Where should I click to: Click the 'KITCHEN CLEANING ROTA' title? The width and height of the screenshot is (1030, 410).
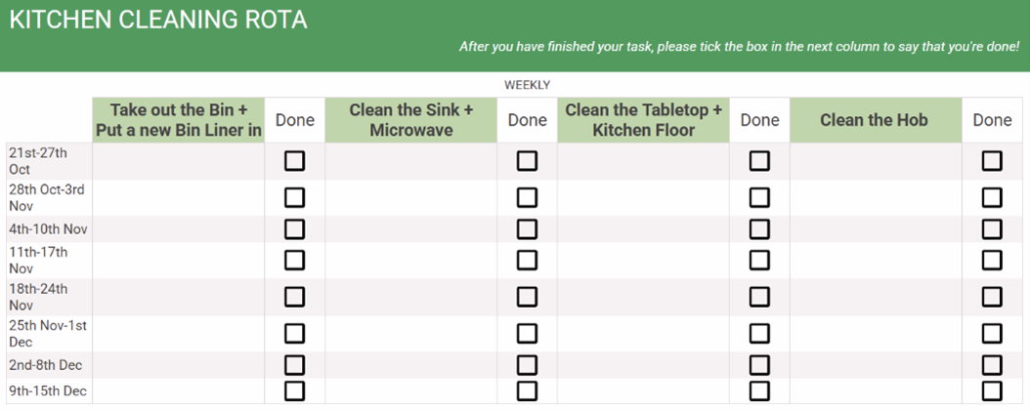[x=158, y=20]
